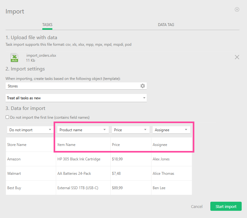This screenshot has height=218, width=247.
Task: Change the Price column mapping dropdown
Action: click(x=130, y=130)
